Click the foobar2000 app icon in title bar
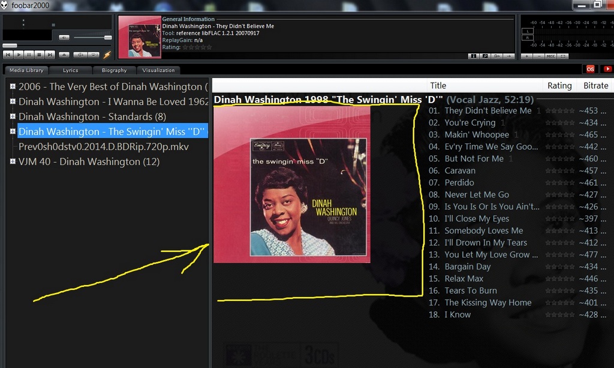Viewport: 614px width, 368px height. point(4,5)
